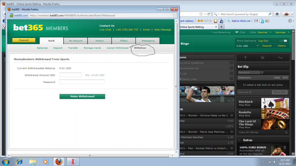Click the Make Withdrawal button
Screen dimensions: 296x166
(x=82, y=96)
